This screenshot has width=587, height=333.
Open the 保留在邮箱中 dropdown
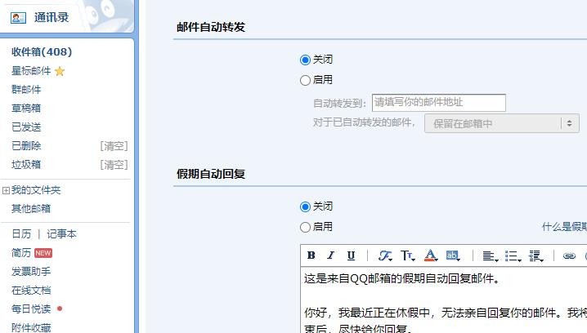pos(502,123)
